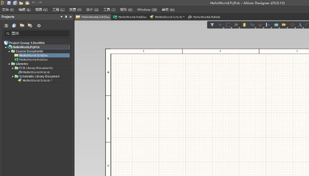Open the 视图 (V) menu
This screenshot has width=309, height=176.
tap(42, 10)
